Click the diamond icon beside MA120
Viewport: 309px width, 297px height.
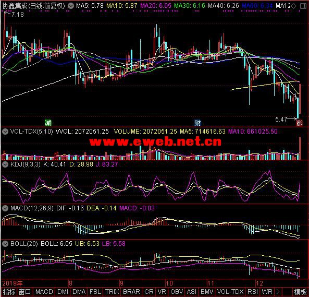[x=294, y=6]
